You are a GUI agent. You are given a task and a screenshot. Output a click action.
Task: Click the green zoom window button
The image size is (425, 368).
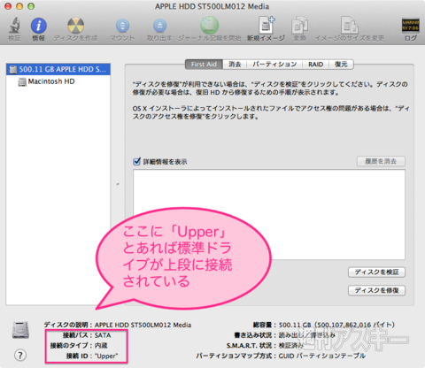click(31, 6)
